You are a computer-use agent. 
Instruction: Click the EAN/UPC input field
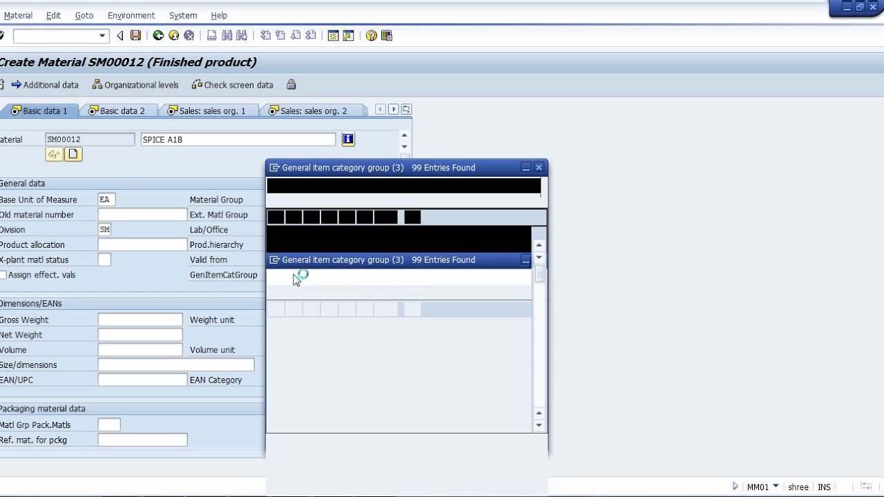tap(142, 380)
